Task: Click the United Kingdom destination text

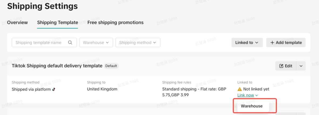Action: [x=102, y=89]
